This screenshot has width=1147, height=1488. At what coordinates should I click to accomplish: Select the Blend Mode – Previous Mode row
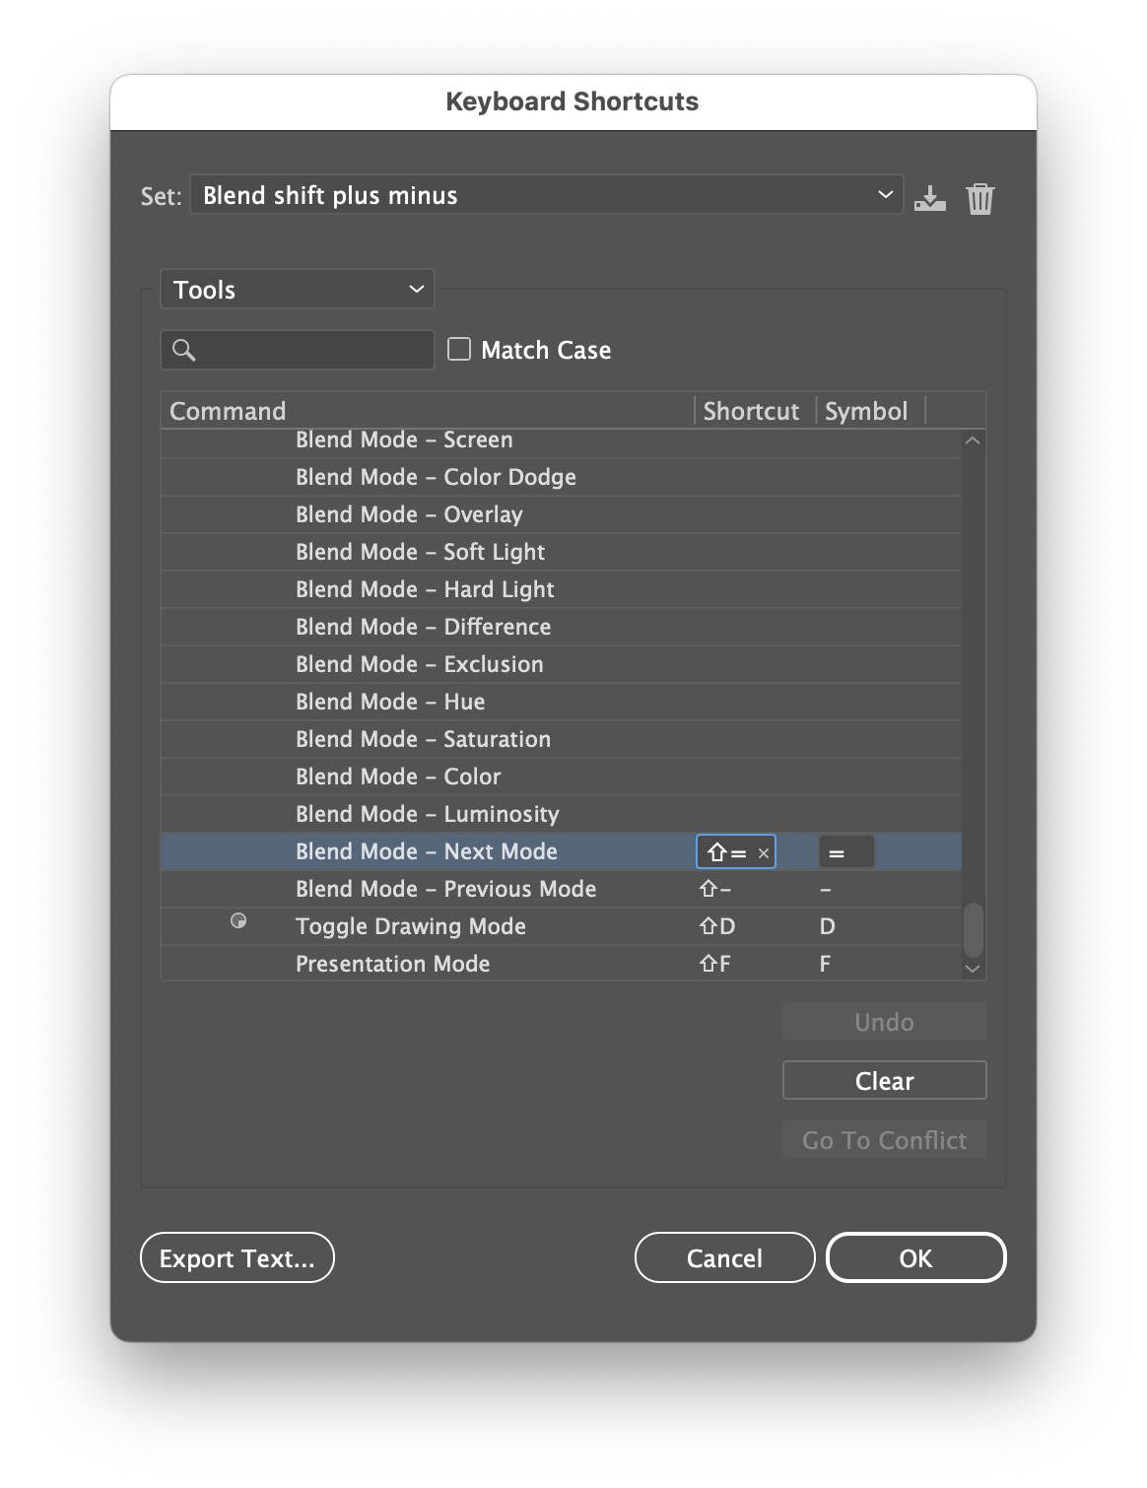[445, 888]
